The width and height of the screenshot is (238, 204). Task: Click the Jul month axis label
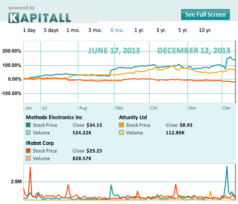click(44, 108)
